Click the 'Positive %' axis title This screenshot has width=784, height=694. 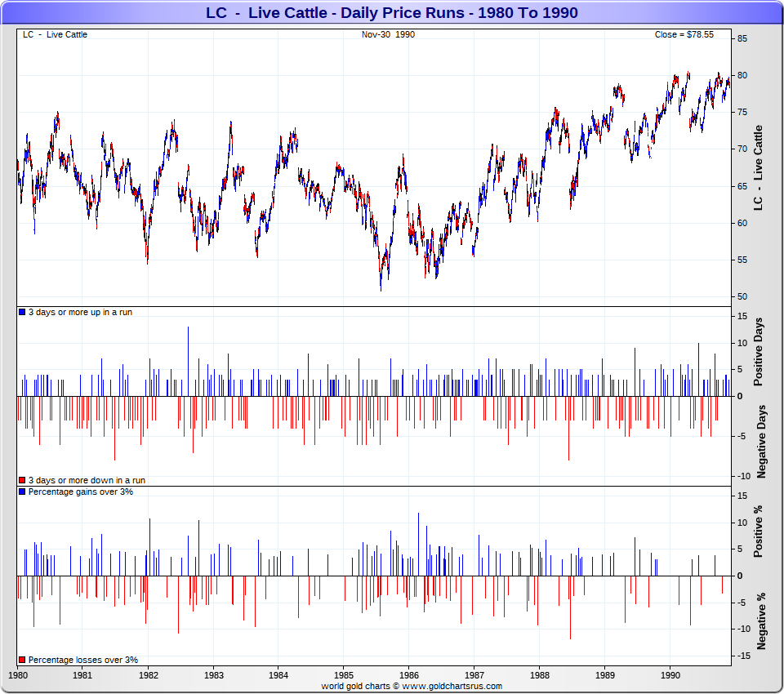point(759,532)
